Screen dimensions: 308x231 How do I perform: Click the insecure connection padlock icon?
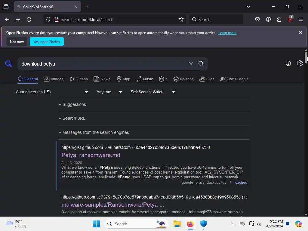tap(57, 20)
